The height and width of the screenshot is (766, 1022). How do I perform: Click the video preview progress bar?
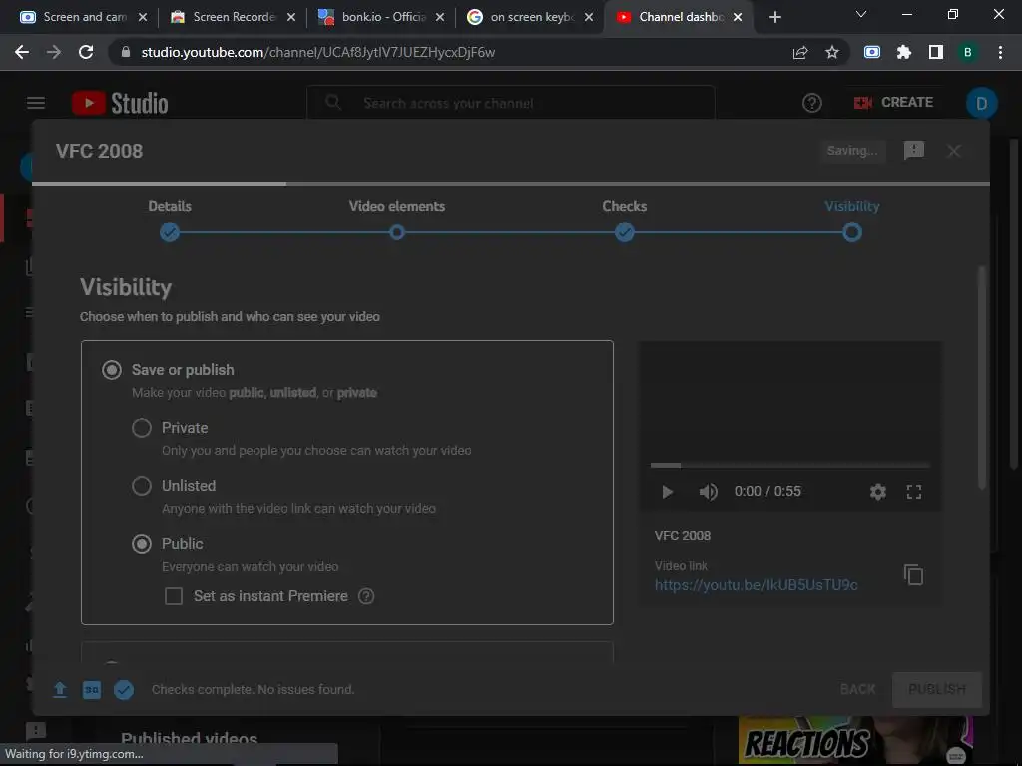pyautogui.click(x=790, y=465)
